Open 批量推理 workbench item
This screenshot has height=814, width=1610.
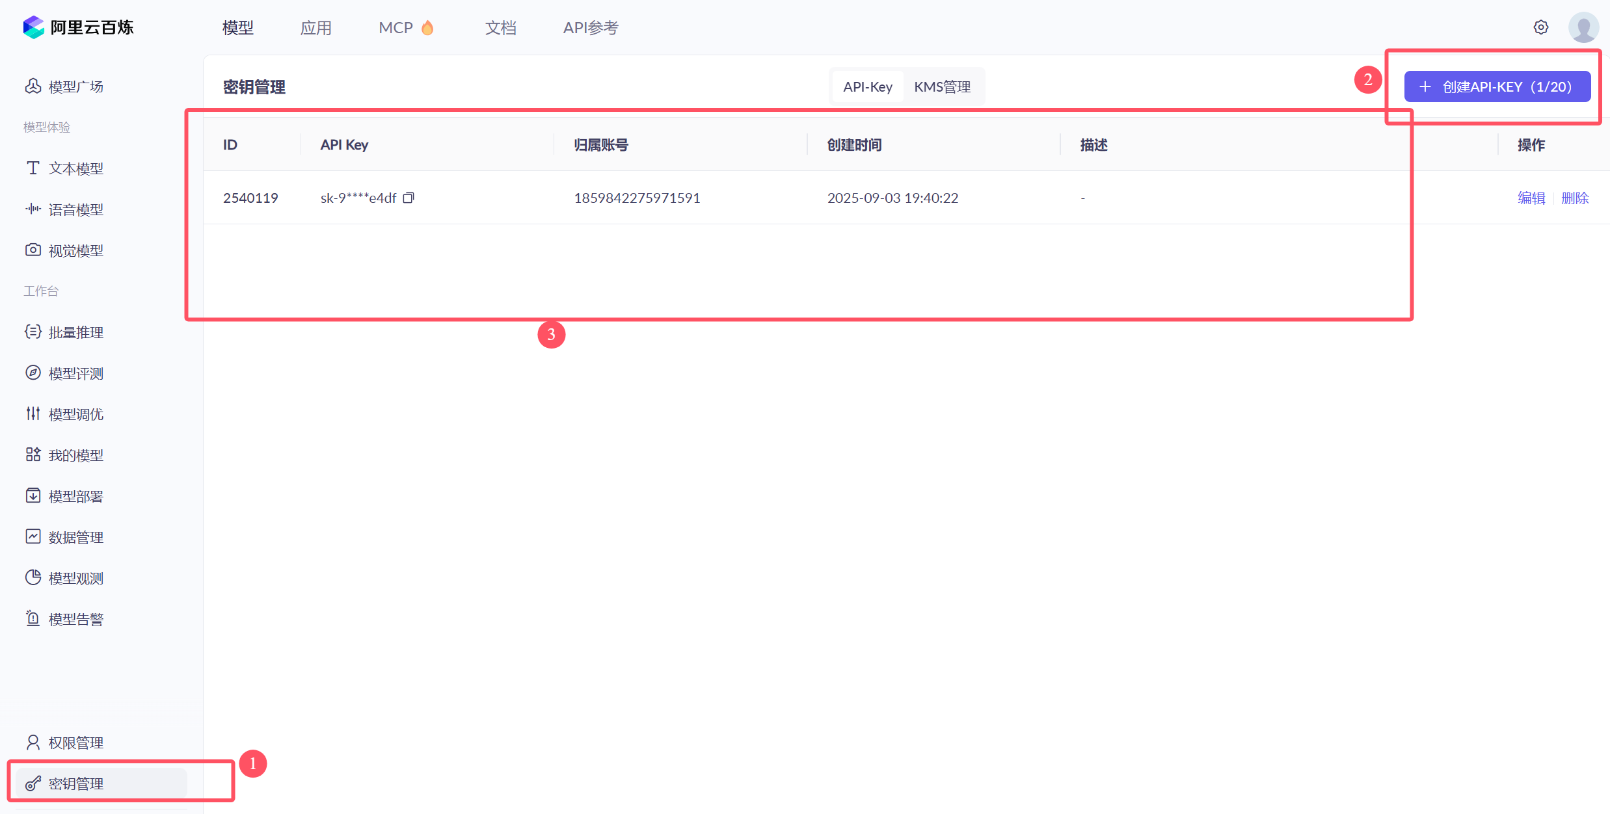coord(75,332)
